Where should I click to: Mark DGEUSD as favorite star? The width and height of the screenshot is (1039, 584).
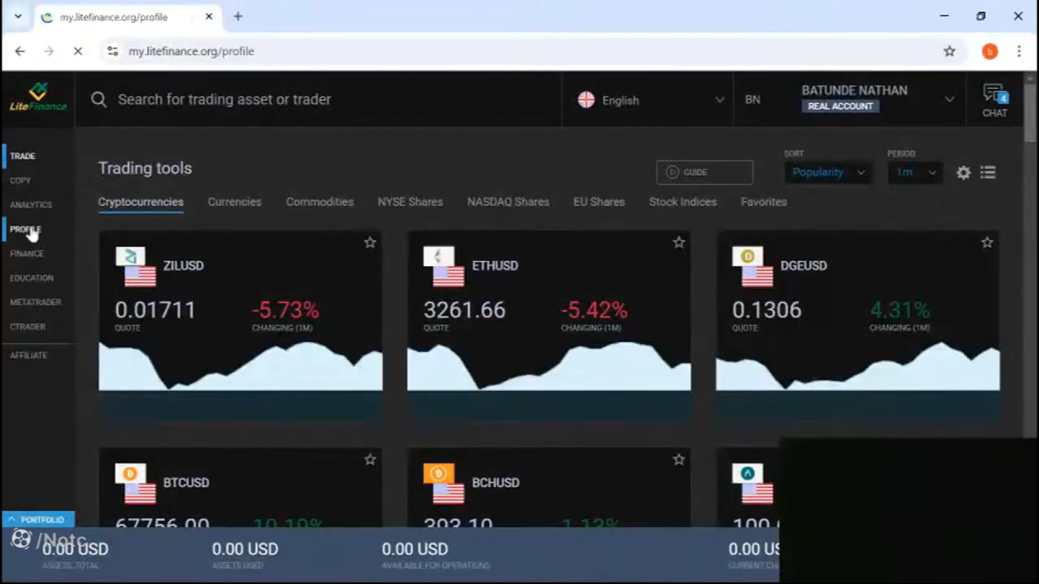coord(987,243)
